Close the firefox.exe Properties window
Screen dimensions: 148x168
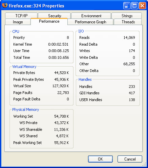click(142, 5)
